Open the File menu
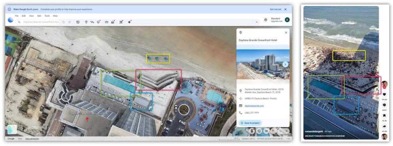Image resolution: width=393 pixels, height=146 pixels. pos(17,16)
